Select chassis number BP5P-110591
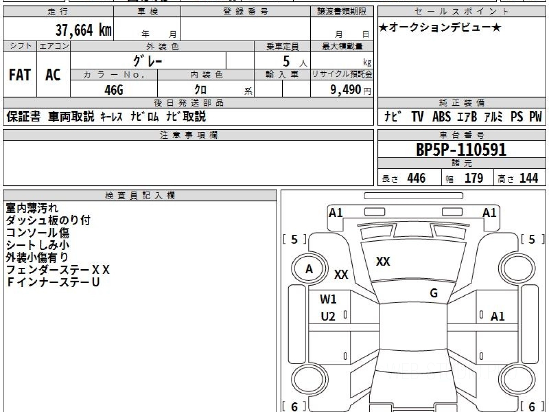The width and height of the screenshot is (549, 412). (461, 150)
